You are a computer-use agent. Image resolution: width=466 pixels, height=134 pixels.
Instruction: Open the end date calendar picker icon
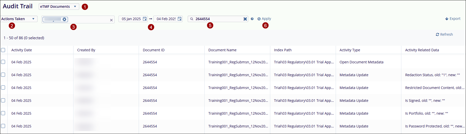180,19
